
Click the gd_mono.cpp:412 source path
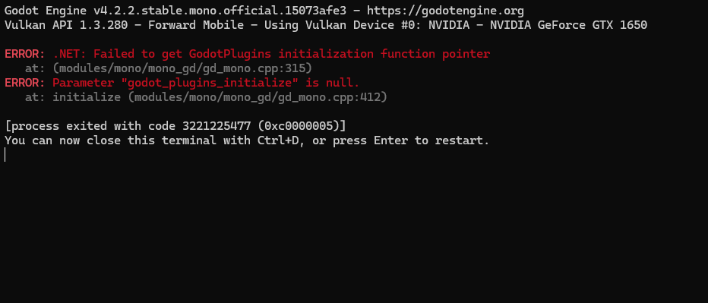point(258,97)
